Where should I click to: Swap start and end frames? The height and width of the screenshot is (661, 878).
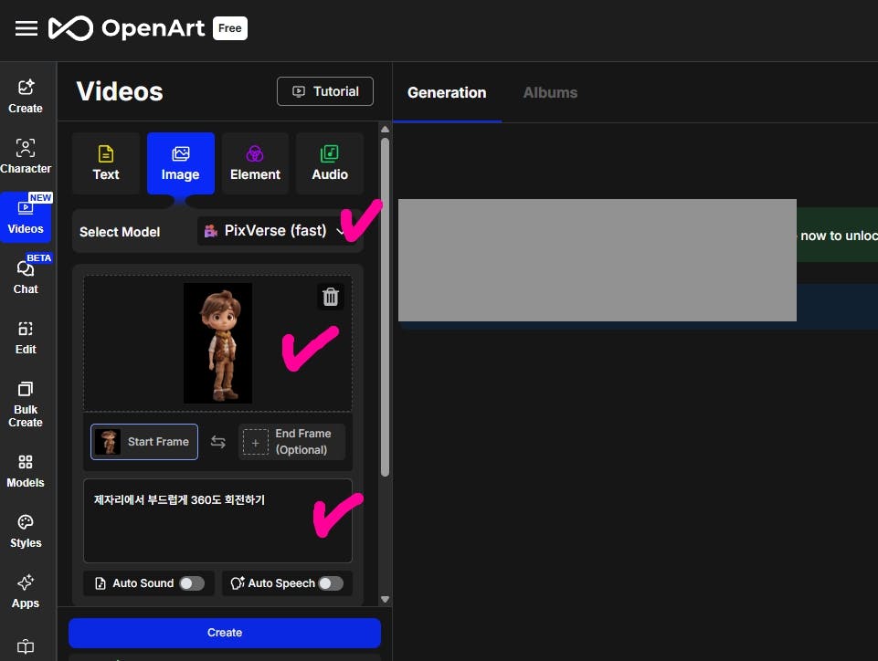[x=217, y=442]
